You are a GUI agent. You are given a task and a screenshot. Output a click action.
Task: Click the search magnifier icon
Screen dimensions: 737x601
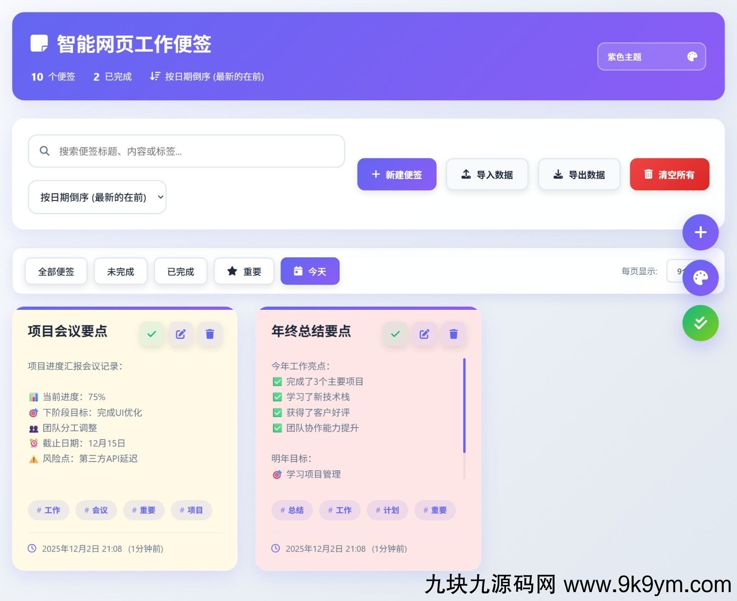(45, 151)
